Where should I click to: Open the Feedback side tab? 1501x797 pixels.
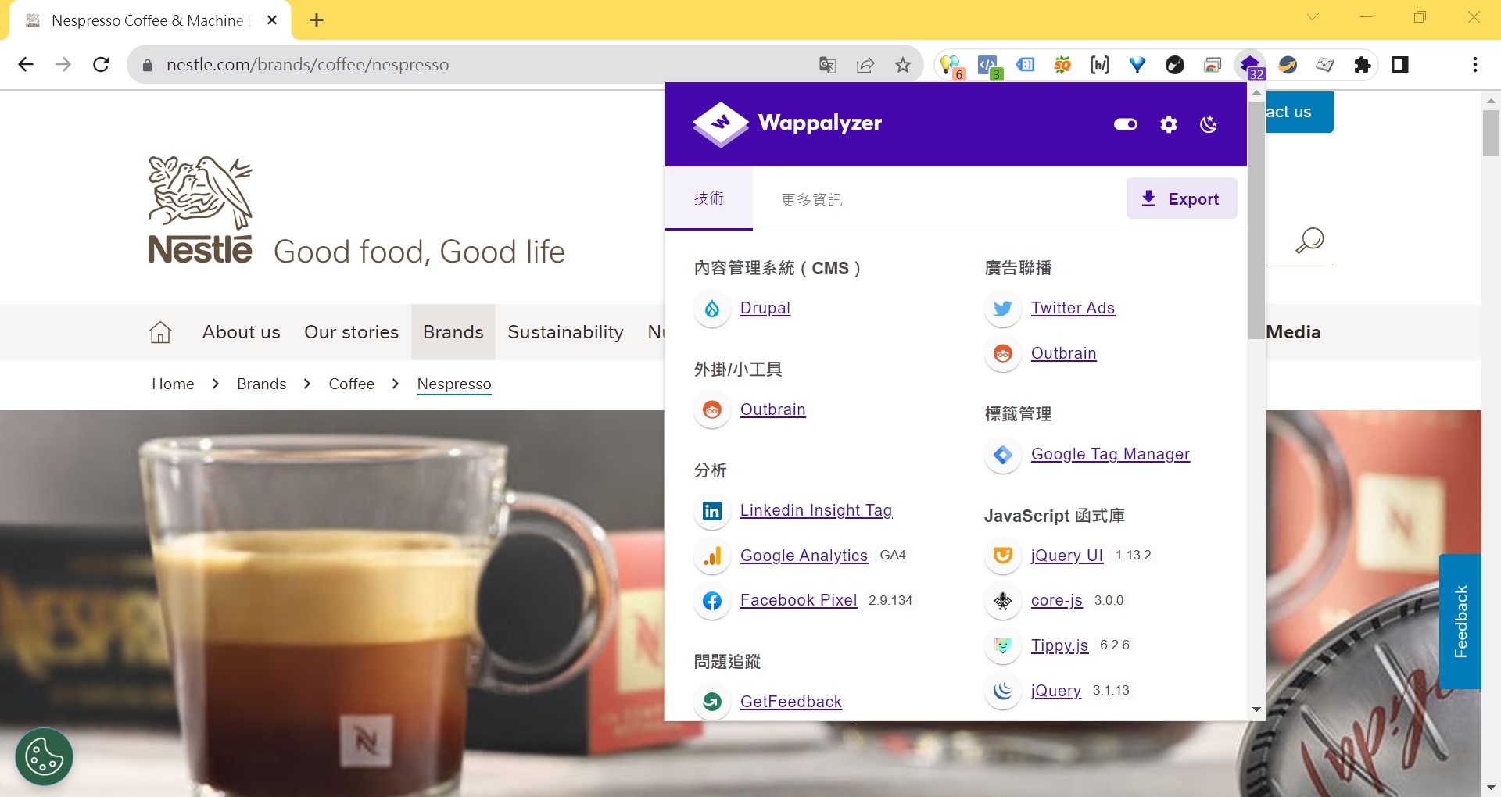[x=1460, y=621]
